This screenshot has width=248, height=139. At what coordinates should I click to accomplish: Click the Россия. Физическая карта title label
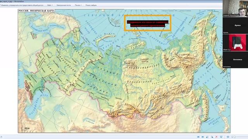click(36, 11)
